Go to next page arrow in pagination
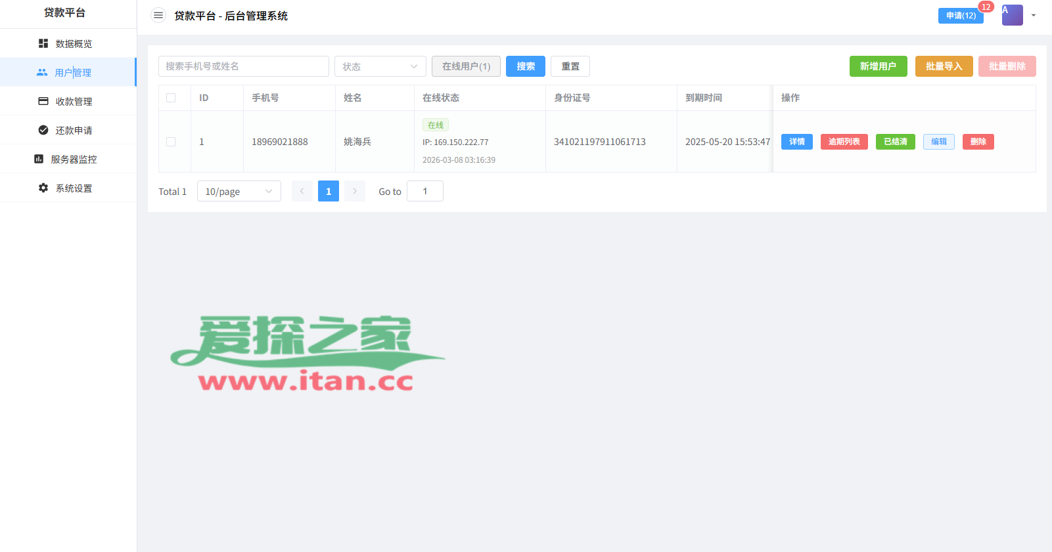This screenshot has width=1052, height=552. [355, 191]
